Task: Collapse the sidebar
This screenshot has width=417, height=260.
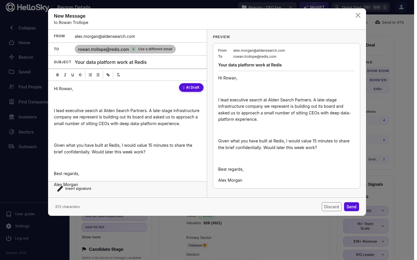Action: (23, 28)
